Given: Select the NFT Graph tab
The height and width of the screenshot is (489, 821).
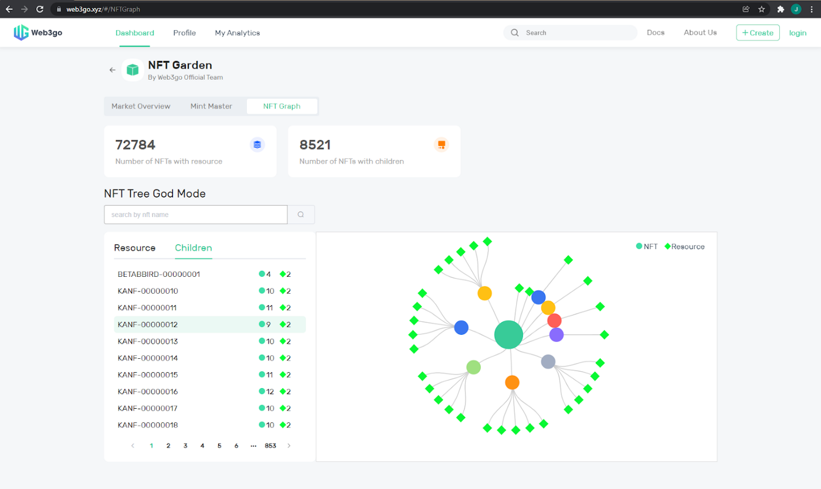Looking at the screenshot, I should (282, 106).
